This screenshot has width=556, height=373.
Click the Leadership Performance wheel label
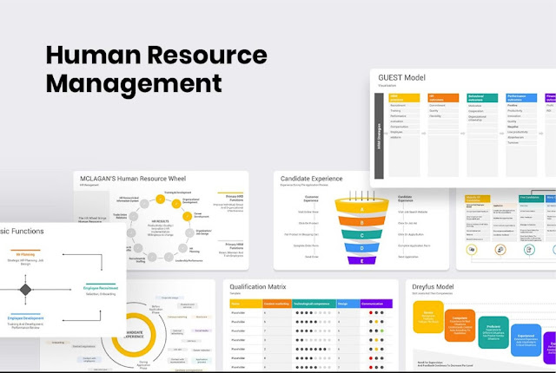pyautogui.click(x=189, y=260)
